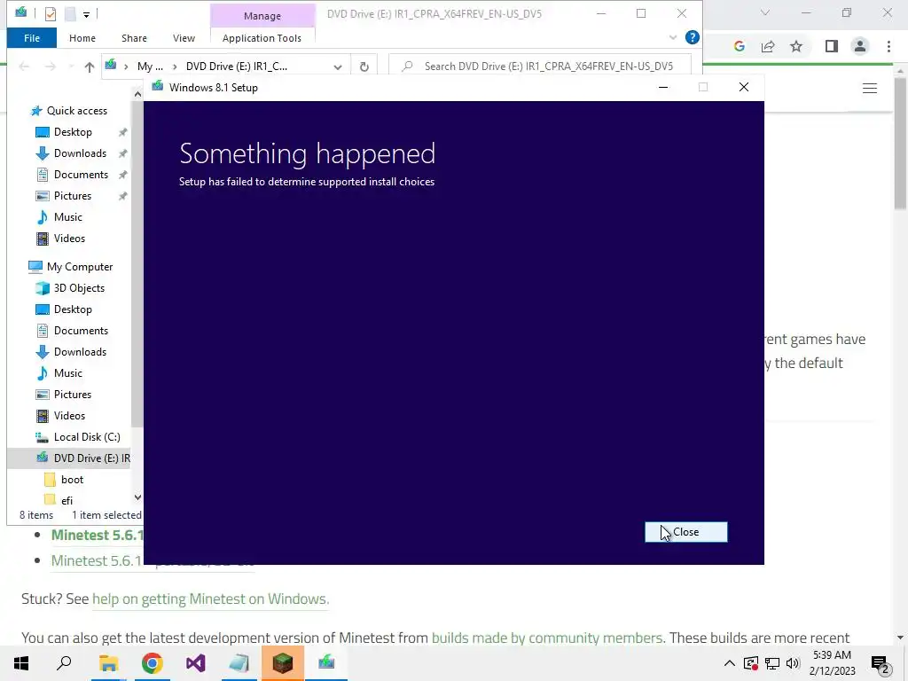Open Videos under Quick access
Image resolution: width=908 pixels, height=681 pixels.
click(69, 239)
